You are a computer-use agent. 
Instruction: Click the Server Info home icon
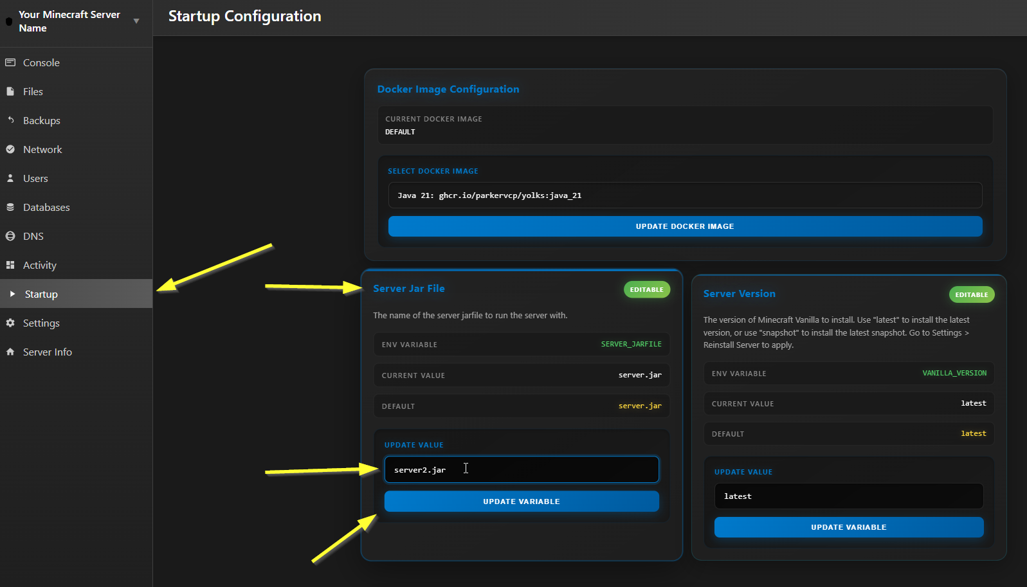click(x=10, y=352)
